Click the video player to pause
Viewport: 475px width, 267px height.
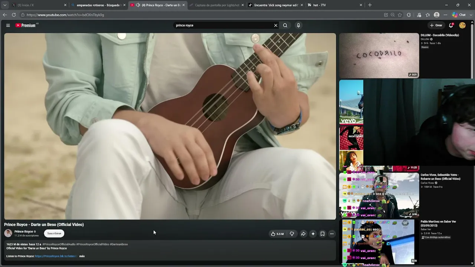point(170,126)
